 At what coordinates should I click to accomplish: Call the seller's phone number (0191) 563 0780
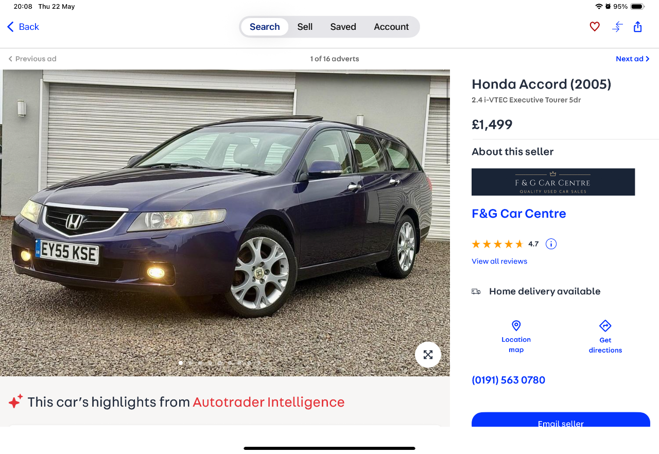(x=508, y=380)
